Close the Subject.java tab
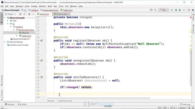This screenshot has width=195, height=109. 50,14
